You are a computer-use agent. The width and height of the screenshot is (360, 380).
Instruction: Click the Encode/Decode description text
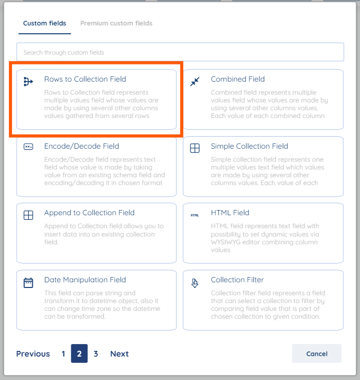105,171
